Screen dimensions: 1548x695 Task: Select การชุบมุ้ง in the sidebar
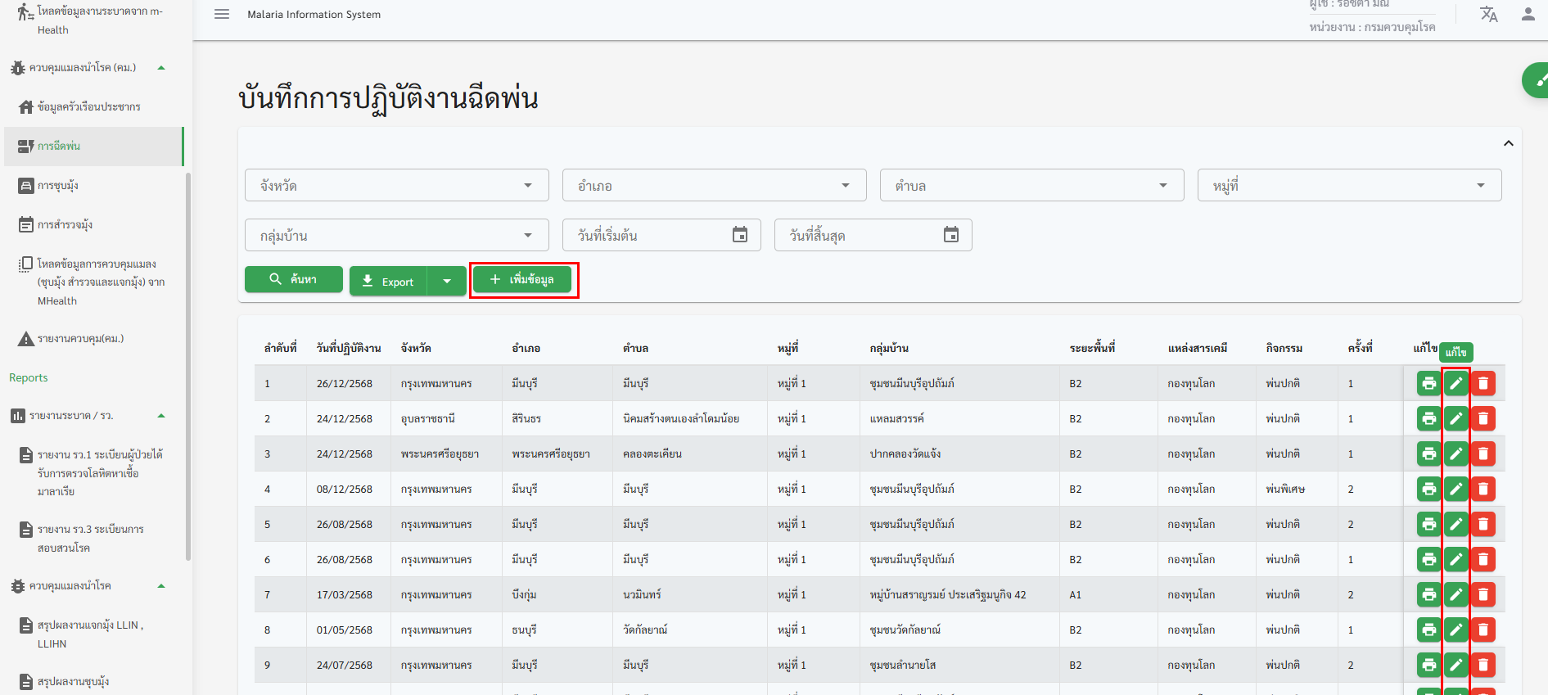(58, 186)
